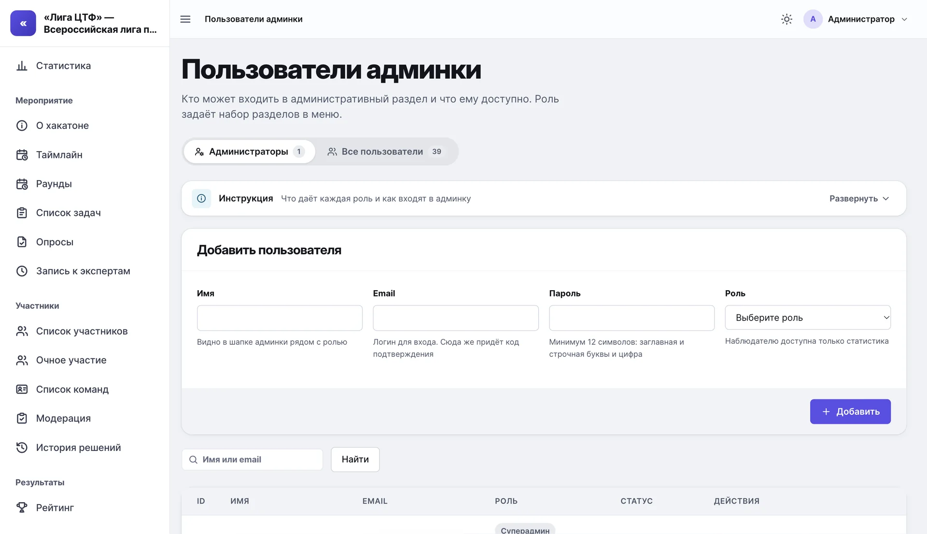Screen dimensions: 927x534
Task: Click the Инструкция info icon
Action: coord(201,198)
